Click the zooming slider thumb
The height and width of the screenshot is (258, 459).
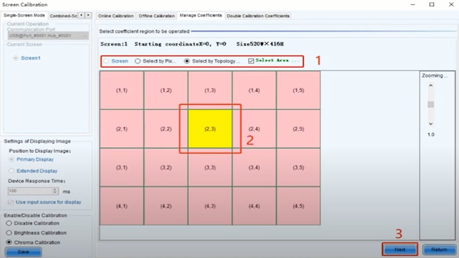click(431, 104)
